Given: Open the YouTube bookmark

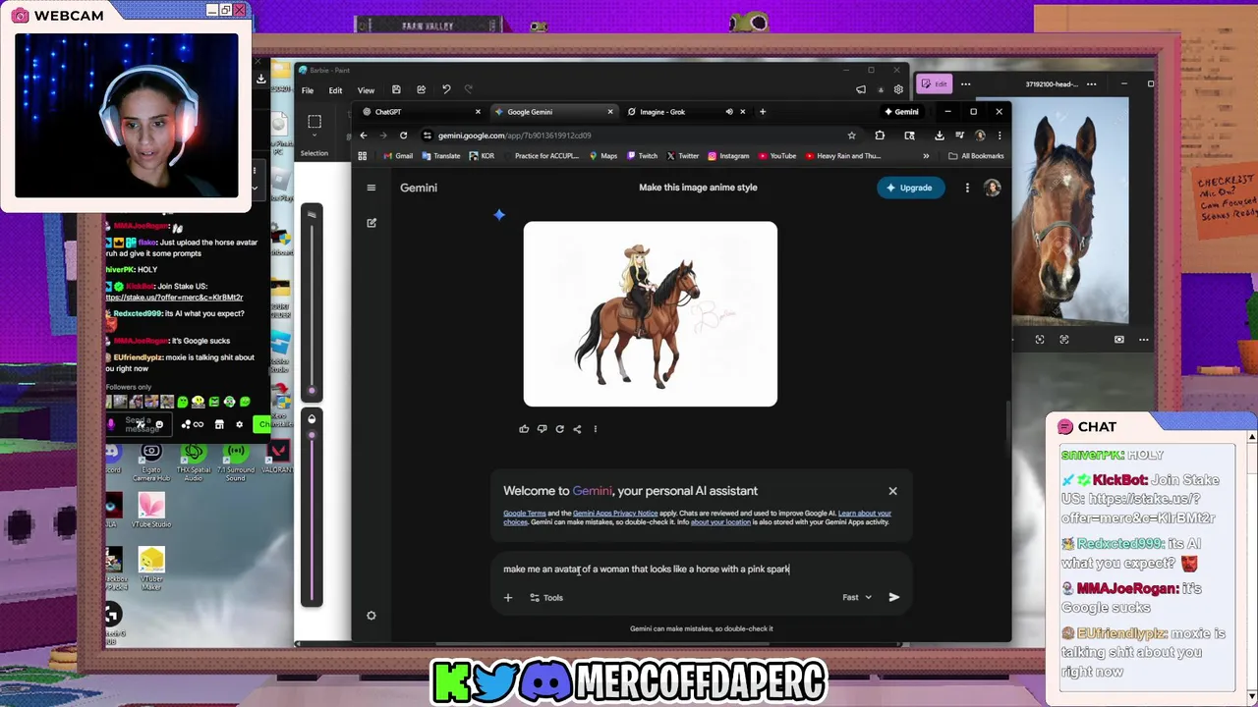Looking at the screenshot, I should pos(776,156).
